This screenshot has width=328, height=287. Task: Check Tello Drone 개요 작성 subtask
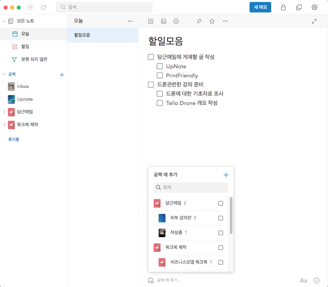(160, 103)
